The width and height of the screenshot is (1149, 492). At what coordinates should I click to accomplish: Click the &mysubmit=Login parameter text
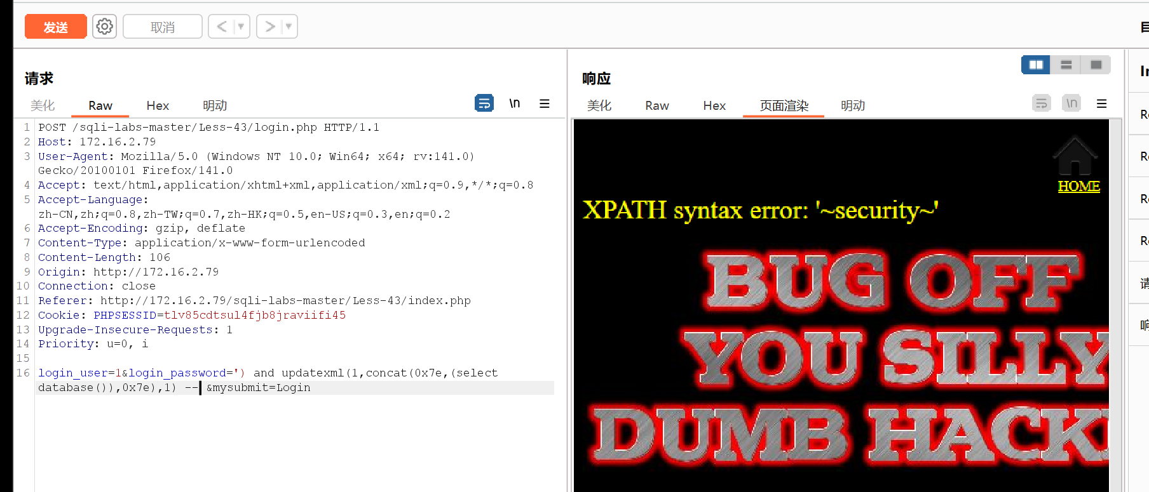(259, 387)
